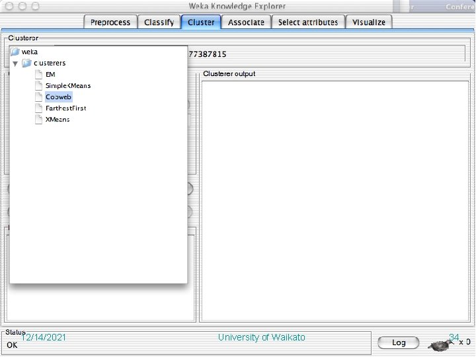The width and height of the screenshot is (476, 357).
Task: Choose SimpleKMeans in the clusterers list
Action: click(68, 85)
